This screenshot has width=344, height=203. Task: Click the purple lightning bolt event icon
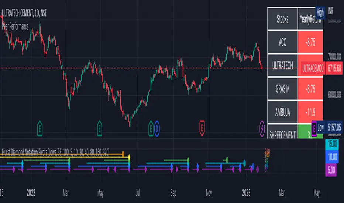click(x=262, y=128)
